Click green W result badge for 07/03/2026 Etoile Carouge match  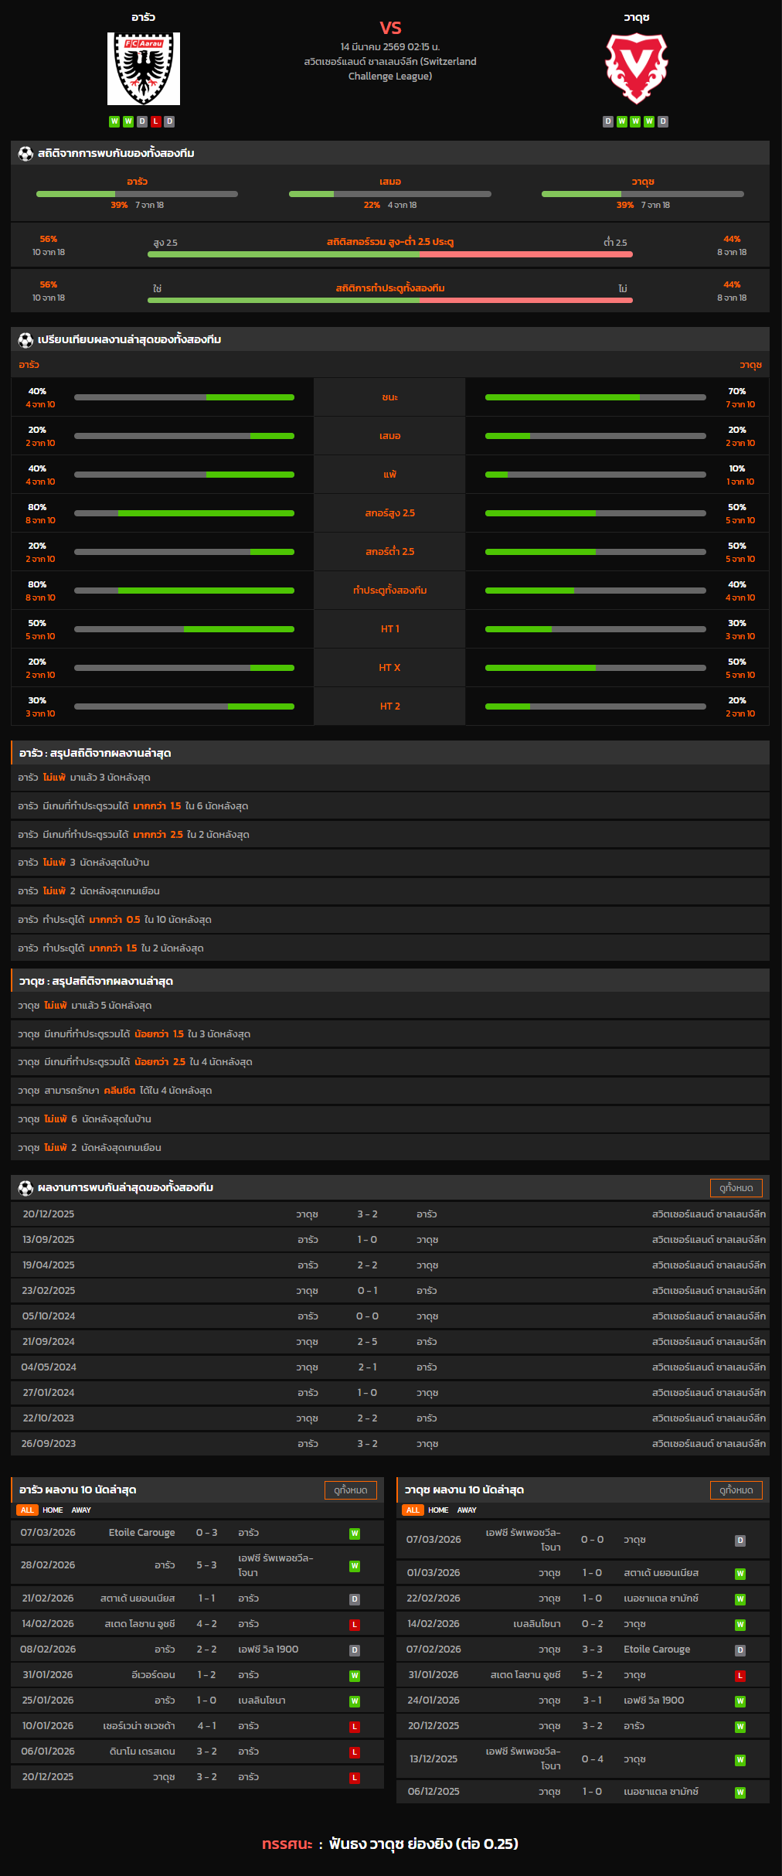coord(355,1534)
